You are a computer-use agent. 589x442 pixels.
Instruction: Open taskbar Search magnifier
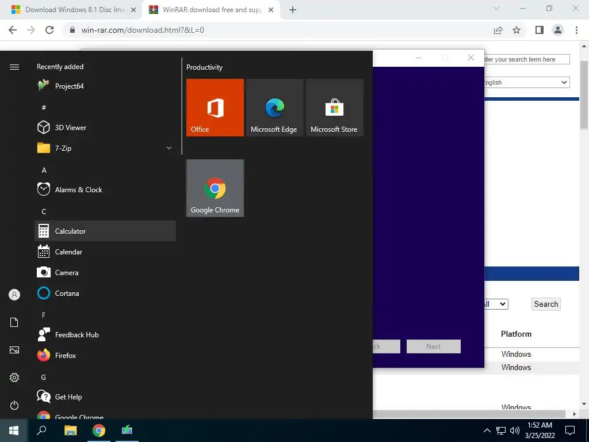click(x=41, y=430)
